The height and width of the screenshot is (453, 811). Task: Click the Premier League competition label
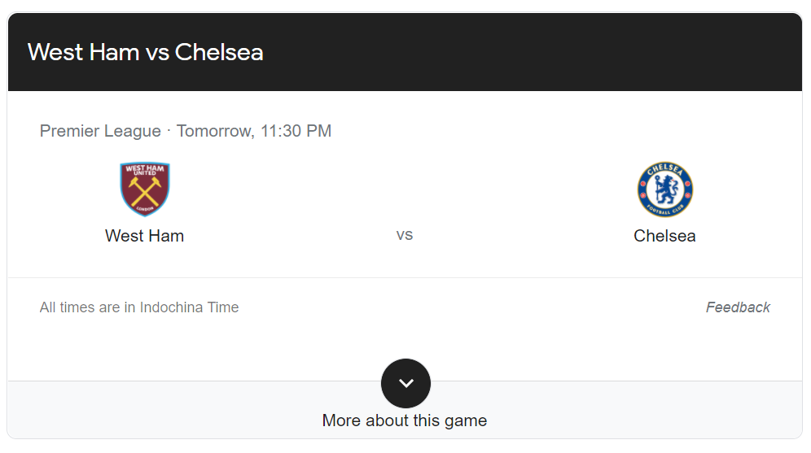[100, 131]
